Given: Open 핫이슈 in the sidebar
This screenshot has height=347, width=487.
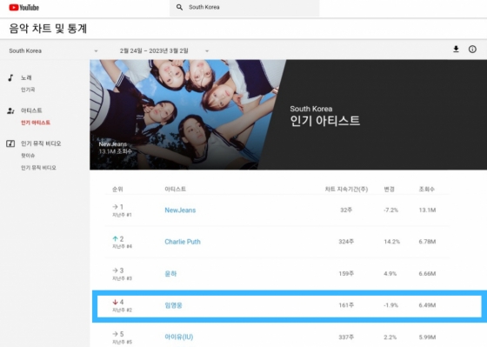Looking at the screenshot, I should (x=28, y=156).
